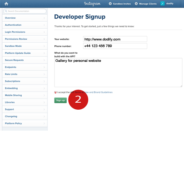
Task: Click the Your website input field
Action: [x=115, y=39]
